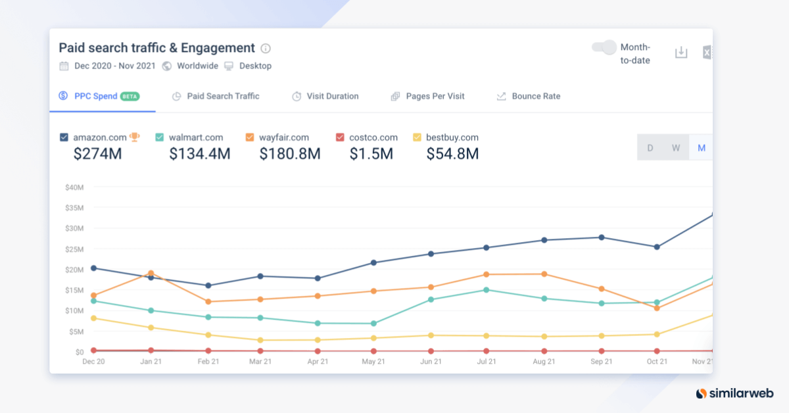The height and width of the screenshot is (413, 789).
Task: Click the pages icon on Pages Per Visit tab
Action: [x=396, y=96]
